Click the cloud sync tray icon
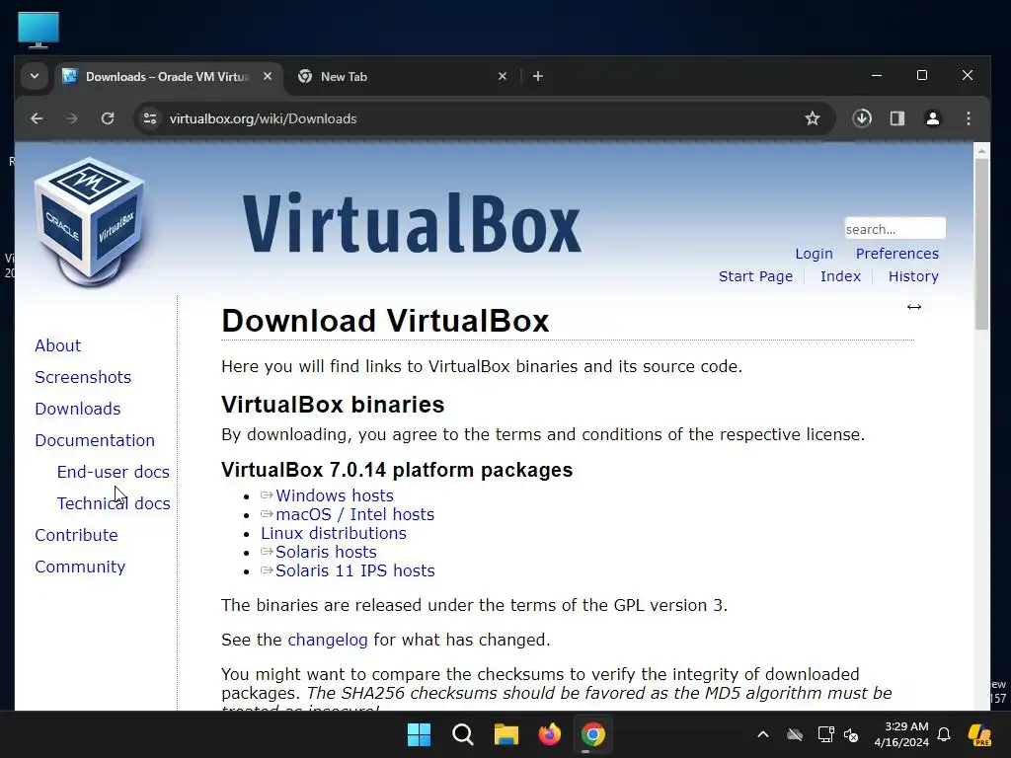 point(795,734)
